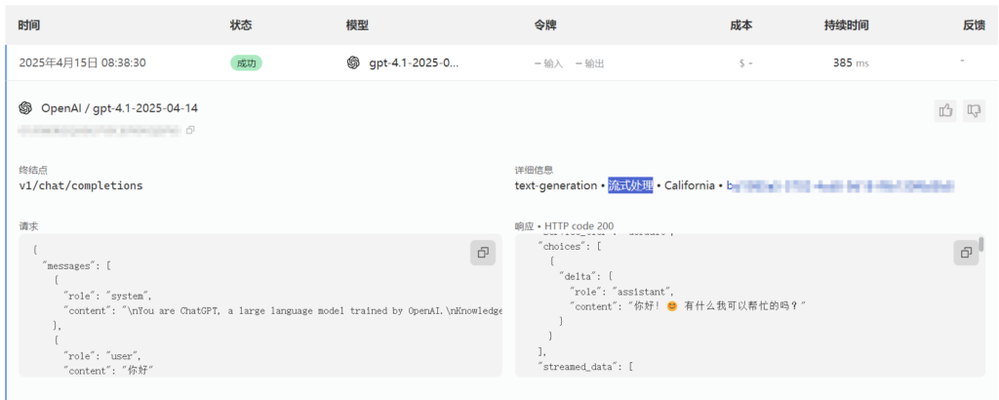Click the thumbs up feedback icon
Viewport: 999px width, 400px height.
945,111
